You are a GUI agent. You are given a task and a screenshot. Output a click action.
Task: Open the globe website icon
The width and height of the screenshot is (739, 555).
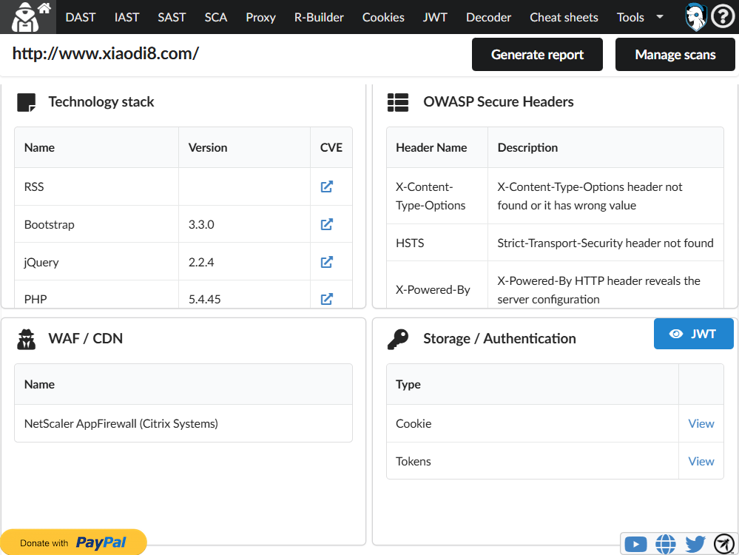666,544
